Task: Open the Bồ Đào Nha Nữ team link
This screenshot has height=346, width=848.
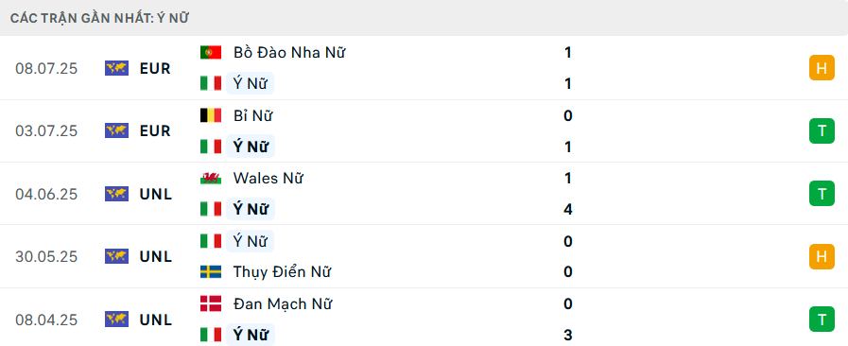Action: point(289,52)
